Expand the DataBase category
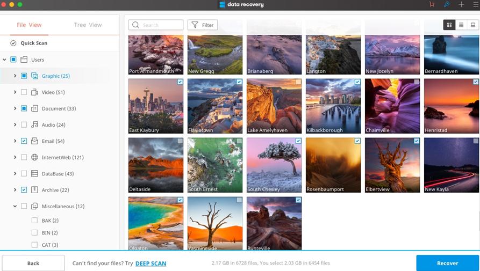The width and height of the screenshot is (480, 271). 15,174
